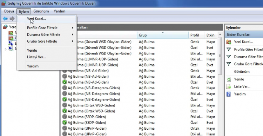This screenshot has width=263, height=136.
Task: Click green check icon of SSDP-Giden Özel rule
Action: 65,123
